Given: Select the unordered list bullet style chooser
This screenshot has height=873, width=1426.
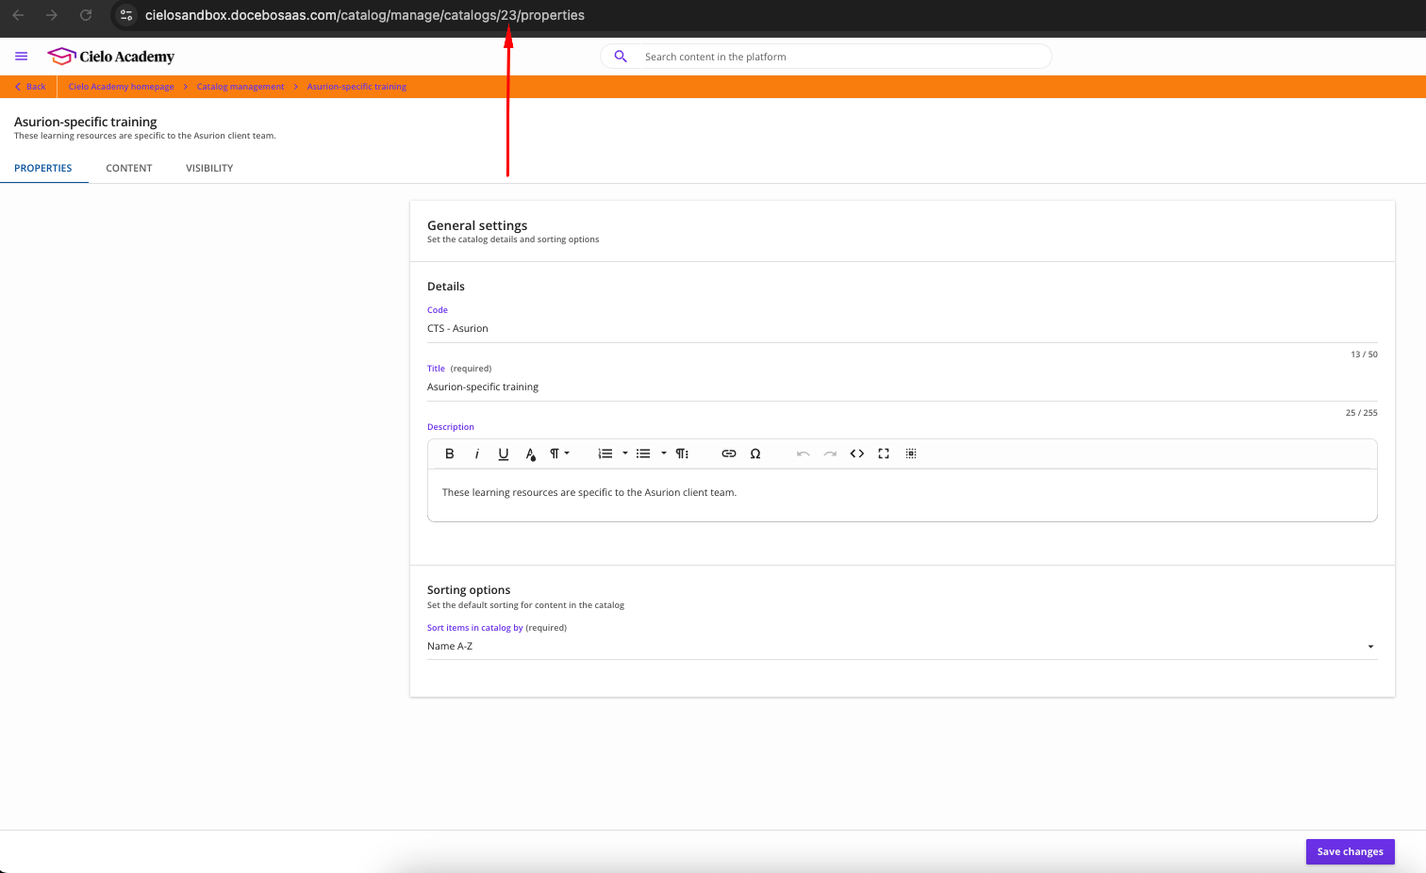Looking at the screenshot, I should pos(663,453).
